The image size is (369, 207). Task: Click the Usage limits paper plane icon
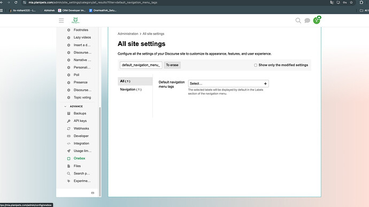(68, 151)
